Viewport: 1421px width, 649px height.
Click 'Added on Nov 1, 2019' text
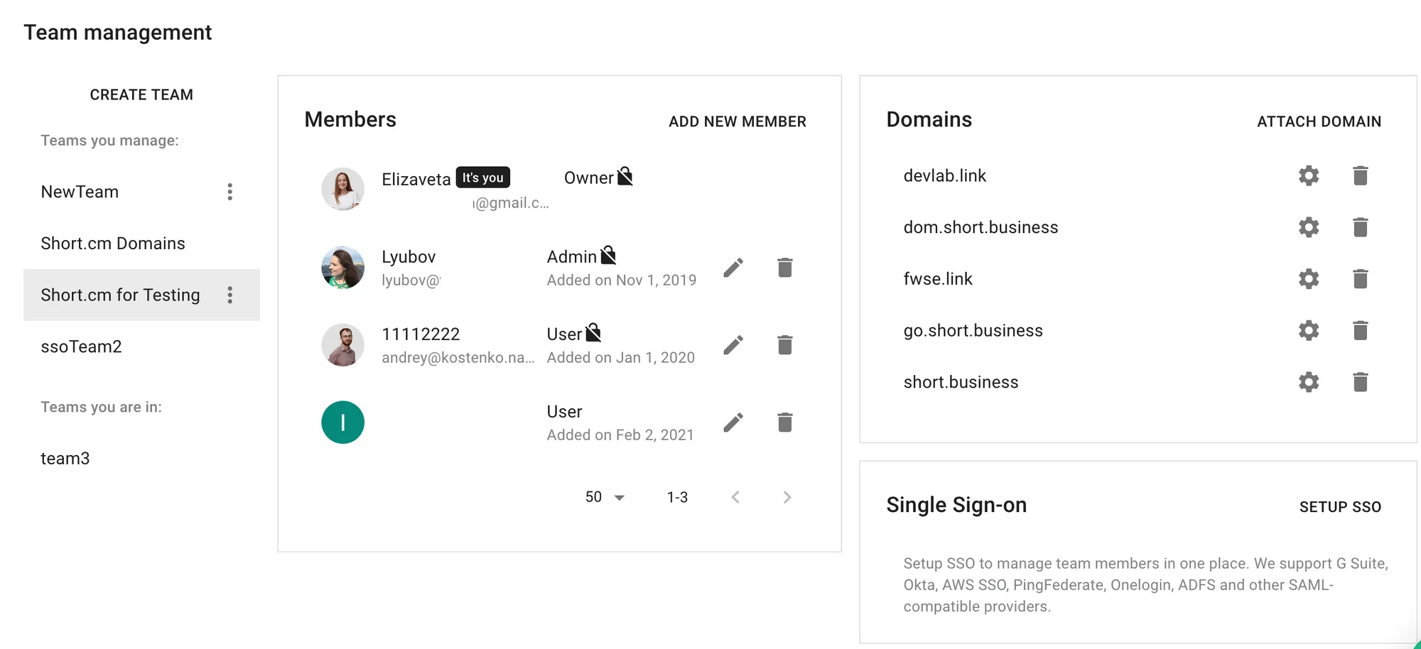622,280
